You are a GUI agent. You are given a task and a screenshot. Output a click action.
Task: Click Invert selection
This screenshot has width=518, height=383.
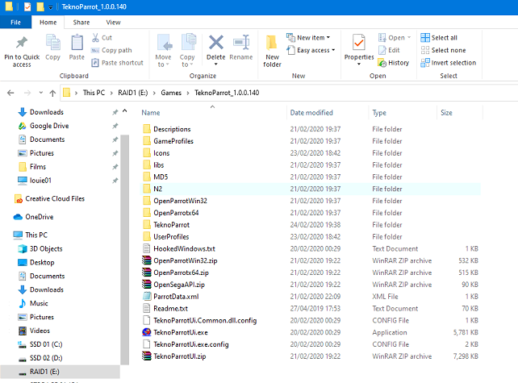coord(449,63)
